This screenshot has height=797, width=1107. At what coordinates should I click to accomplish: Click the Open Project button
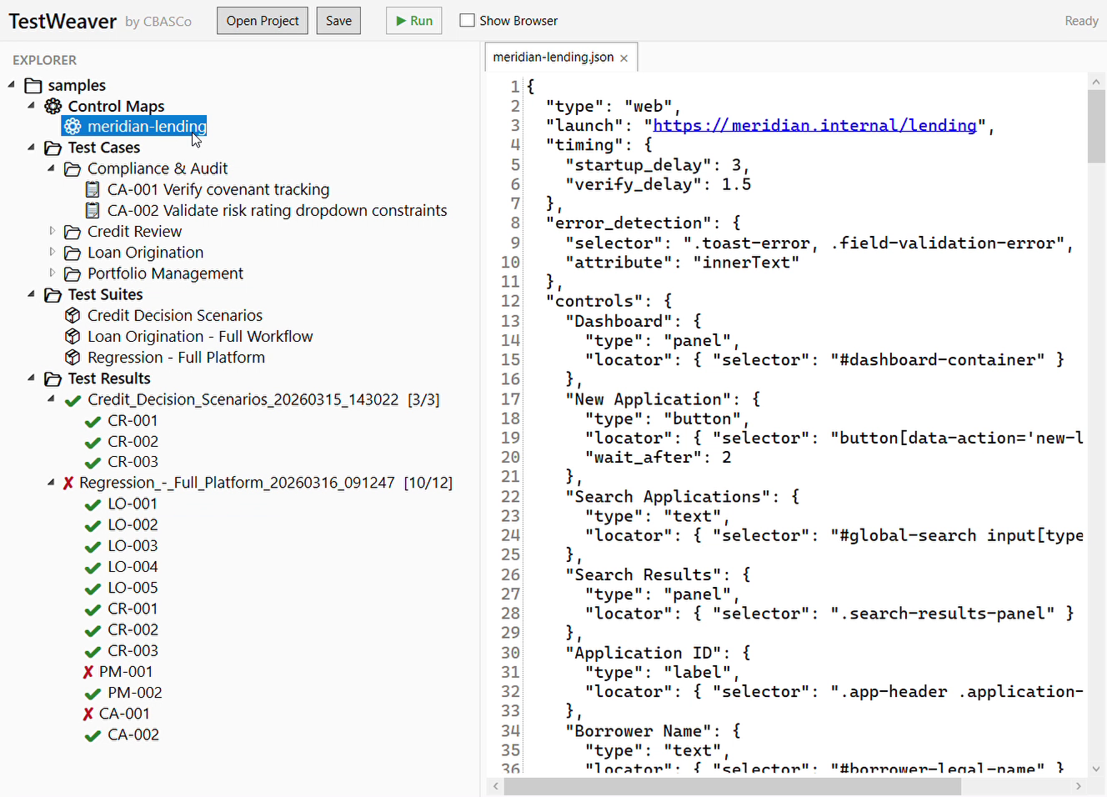tap(262, 20)
